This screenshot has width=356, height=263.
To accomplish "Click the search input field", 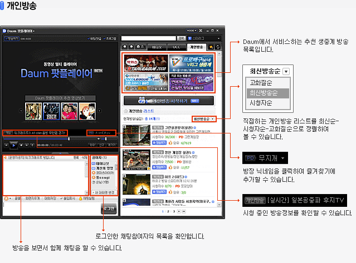I will point(149,38).
